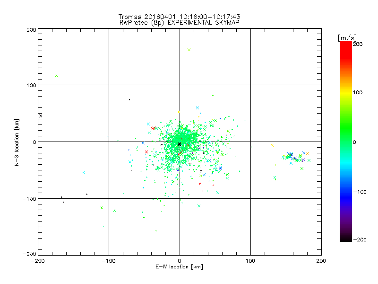Click the green X marker in upper-left quadrant
The image size is (378, 284).
pyautogui.click(x=56, y=75)
